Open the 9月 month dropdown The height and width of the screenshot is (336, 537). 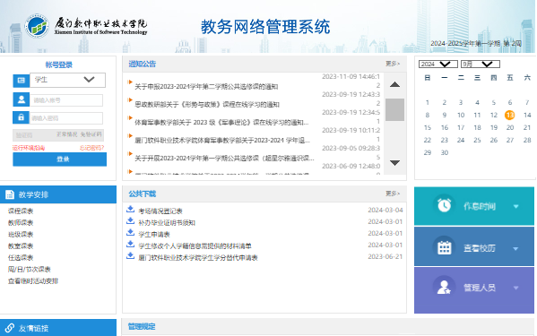point(481,64)
